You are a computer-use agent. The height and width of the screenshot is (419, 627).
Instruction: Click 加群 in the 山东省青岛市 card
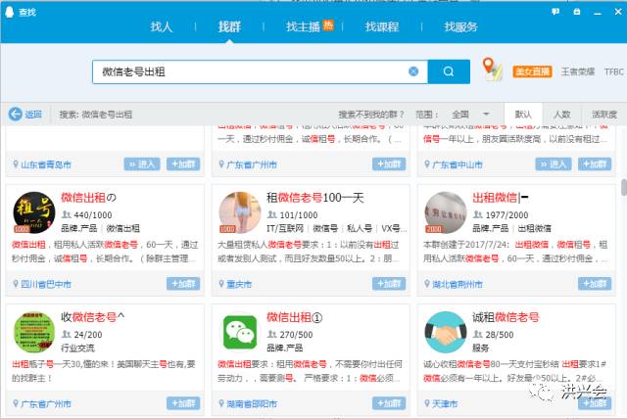point(183,164)
